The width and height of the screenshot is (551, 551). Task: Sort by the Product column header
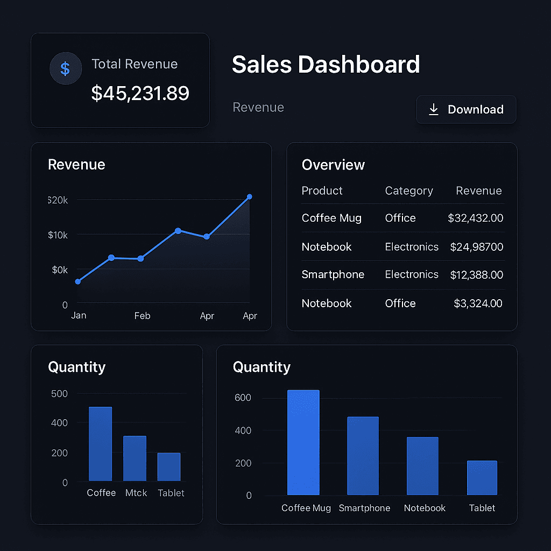point(322,191)
